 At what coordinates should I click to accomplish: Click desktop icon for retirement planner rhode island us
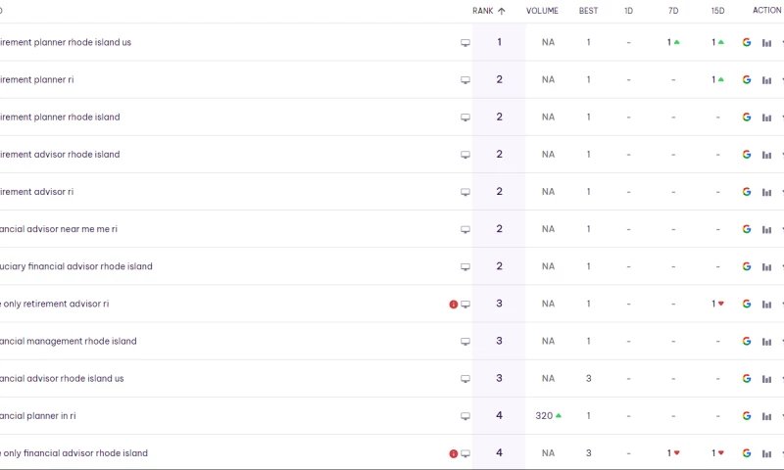465,43
